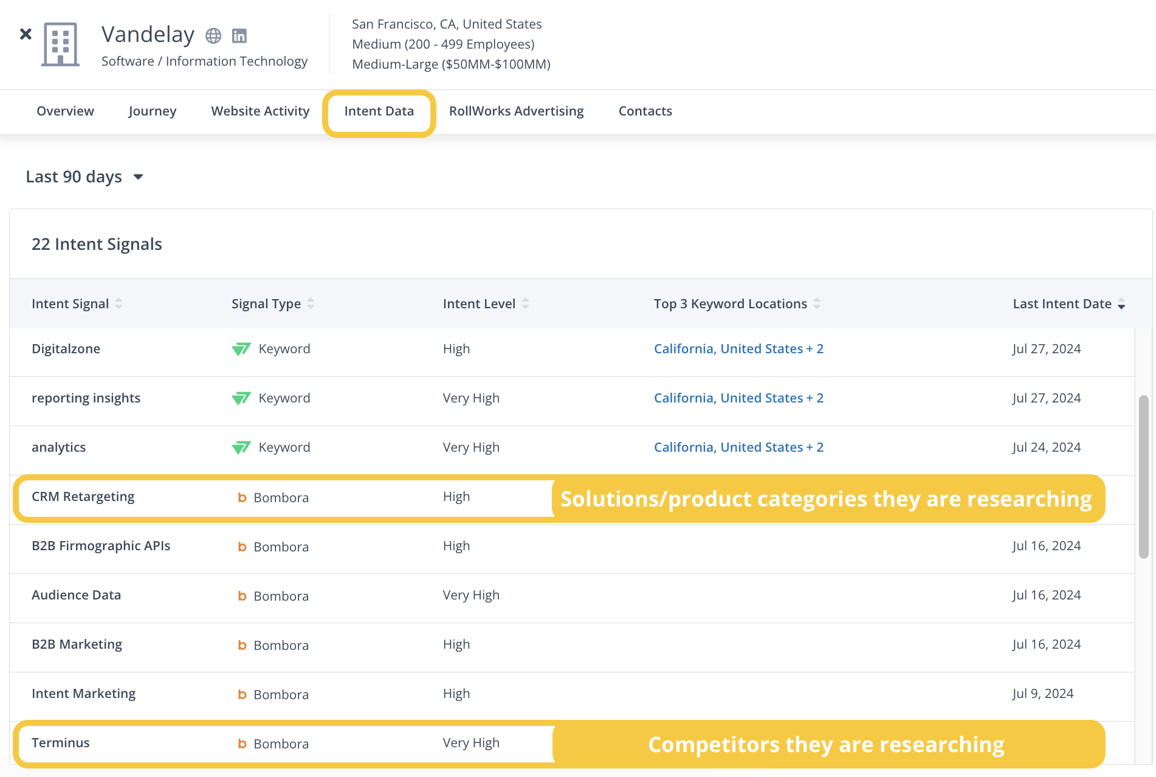This screenshot has width=1156, height=777.
Task: Select the Intent Marketing signal
Action: point(83,694)
